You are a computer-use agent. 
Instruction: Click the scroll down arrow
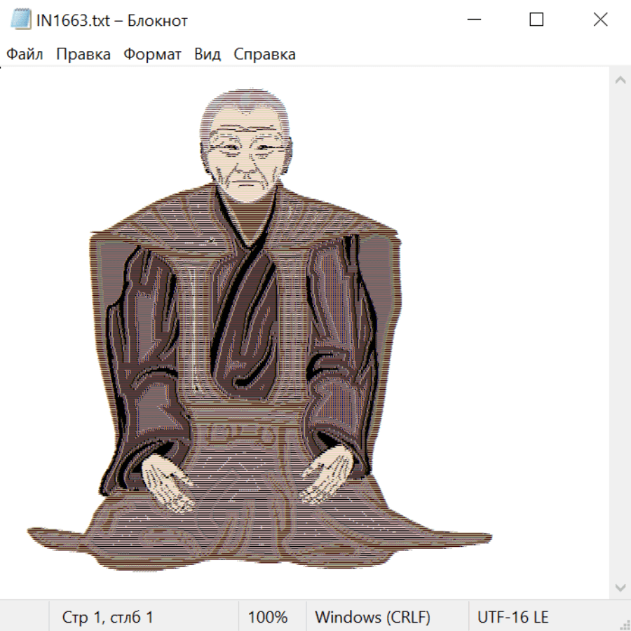pyautogui.click(x=620, y=587)
